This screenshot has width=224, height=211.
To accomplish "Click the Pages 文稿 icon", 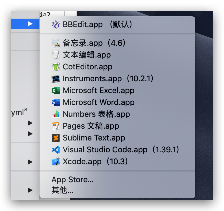I will 56,126.
